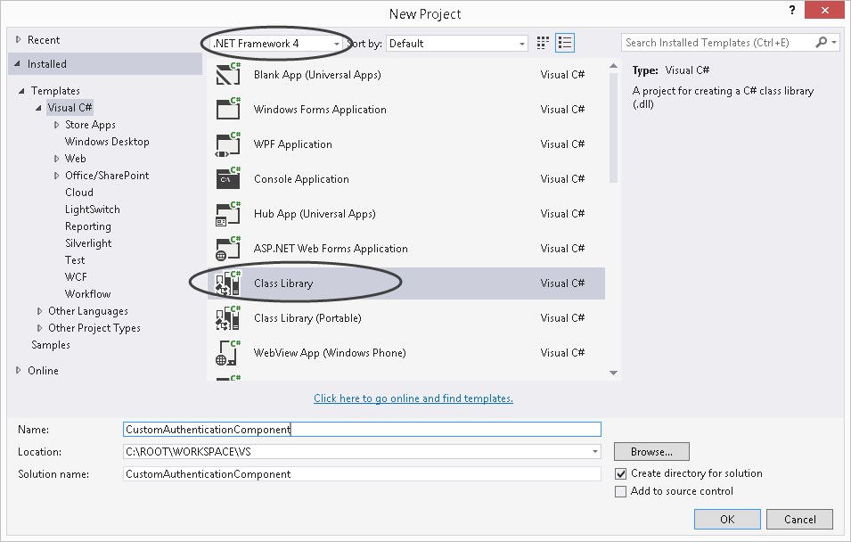The height and width of the screenshot is (542, 851).
Task: Select Test template category
Action: click(x=75, y=260)
